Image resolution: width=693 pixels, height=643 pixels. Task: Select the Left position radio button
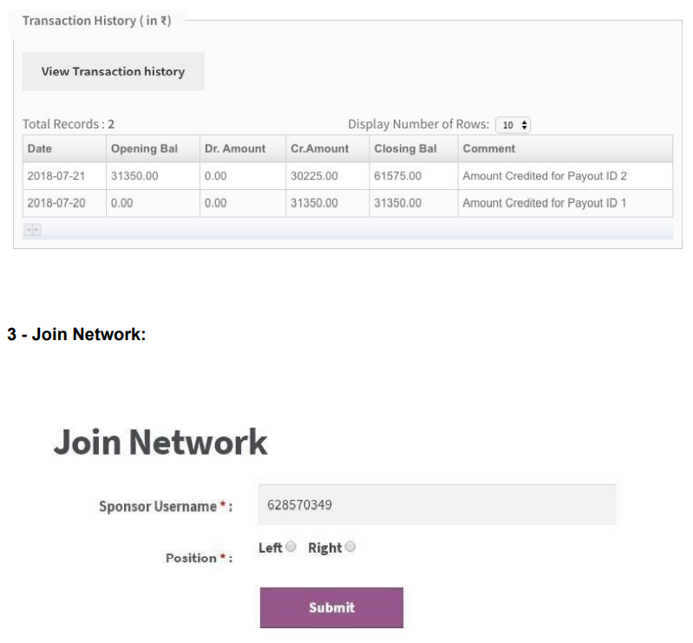click(291, 547)
